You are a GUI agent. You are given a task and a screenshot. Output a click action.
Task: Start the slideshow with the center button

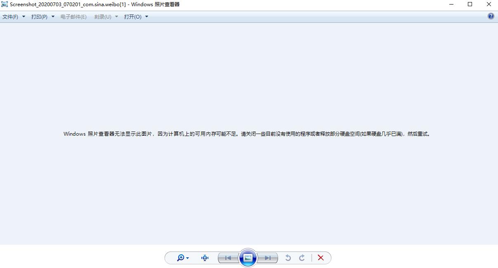coord(248,257)
